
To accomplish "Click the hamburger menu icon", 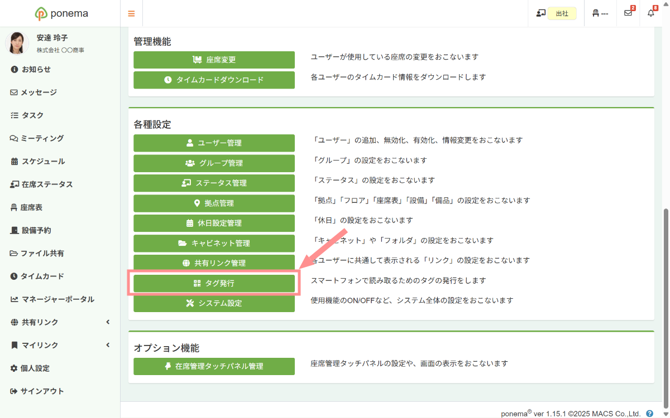I will pyautogui.click(x=131, y=13).
